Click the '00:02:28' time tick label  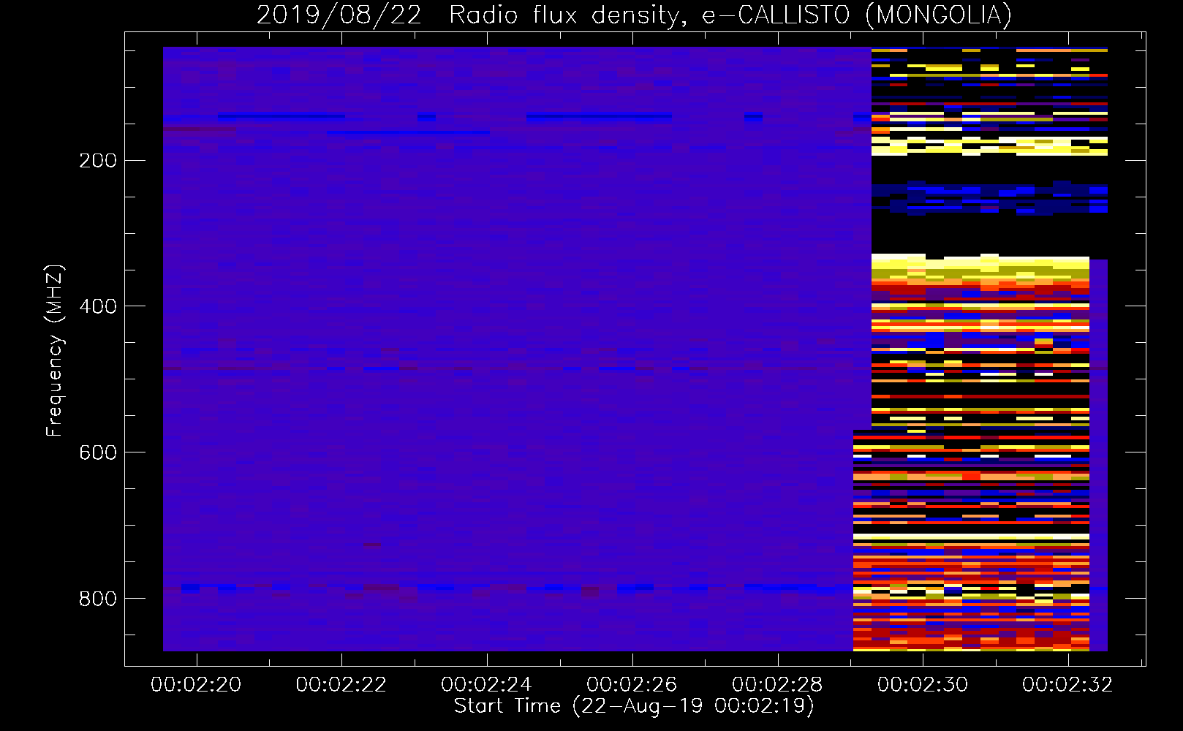point(778,685)
